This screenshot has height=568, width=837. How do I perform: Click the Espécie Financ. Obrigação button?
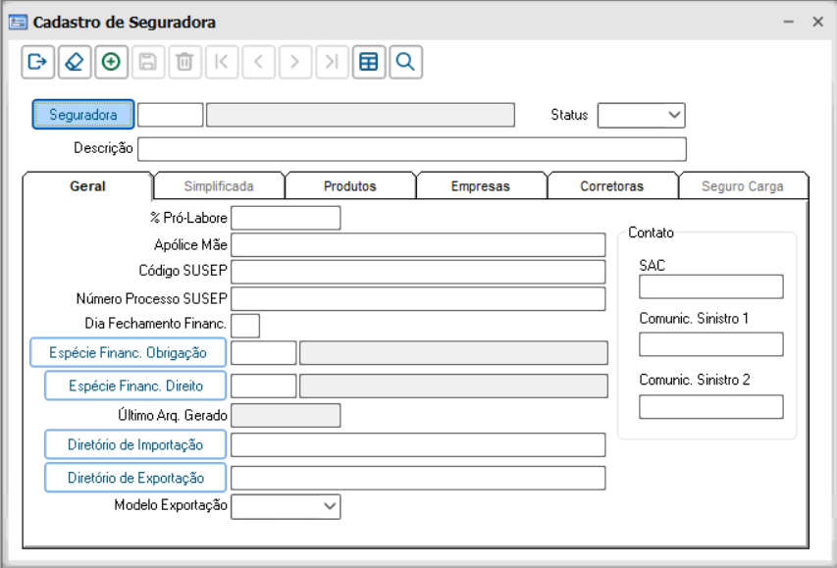[128, 352]
